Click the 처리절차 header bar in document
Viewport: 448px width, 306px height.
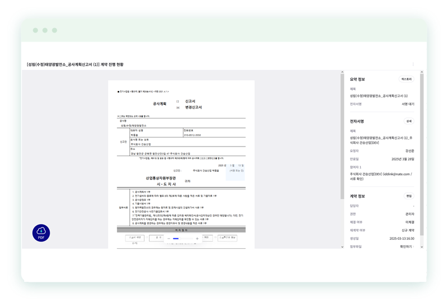point(180,230)
